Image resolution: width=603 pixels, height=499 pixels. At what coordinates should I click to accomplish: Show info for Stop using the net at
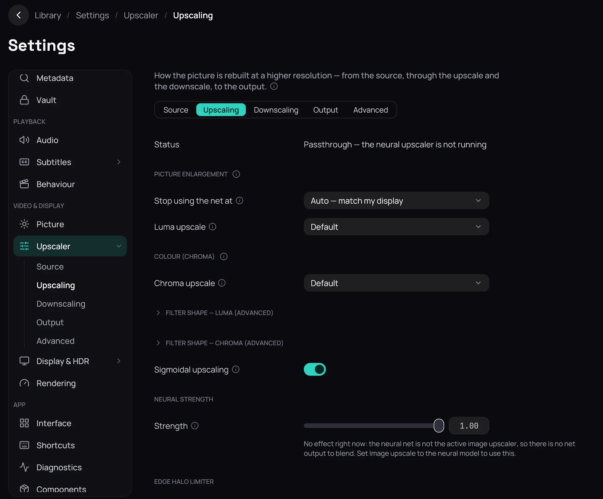pyautogui.click(x=239, y=200)
